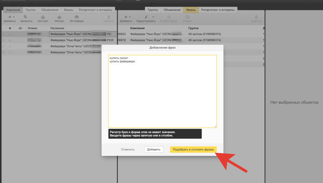
Task: Toggle the star for campaign row 3
Action: click(9, 46)
